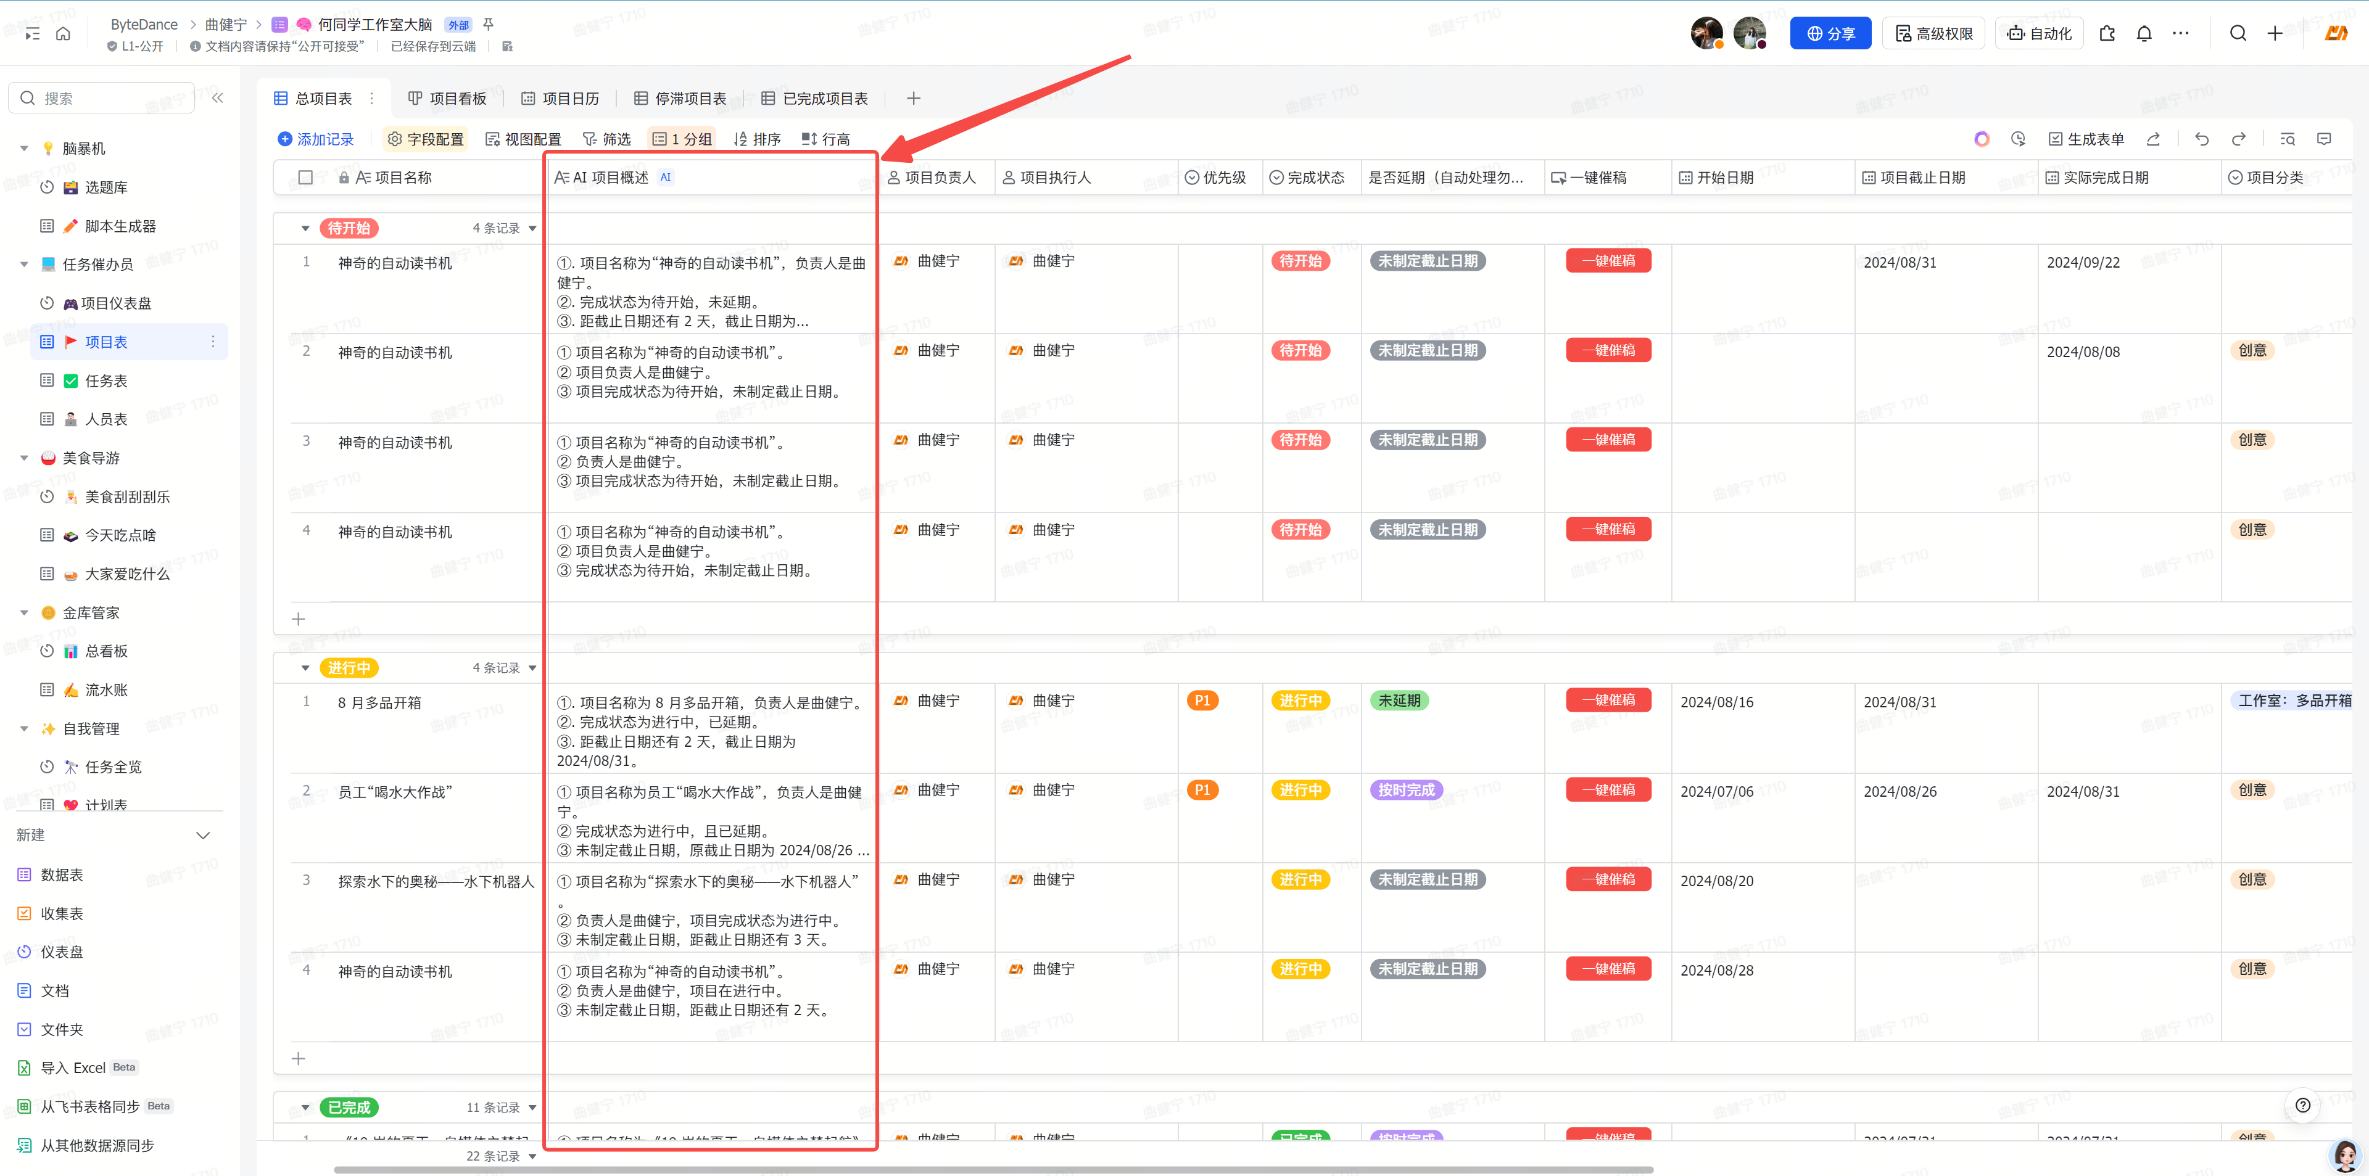Screen dimensions: 2369x1176
Task: Collapse the 待开始 group
Action: click(305, 228)
